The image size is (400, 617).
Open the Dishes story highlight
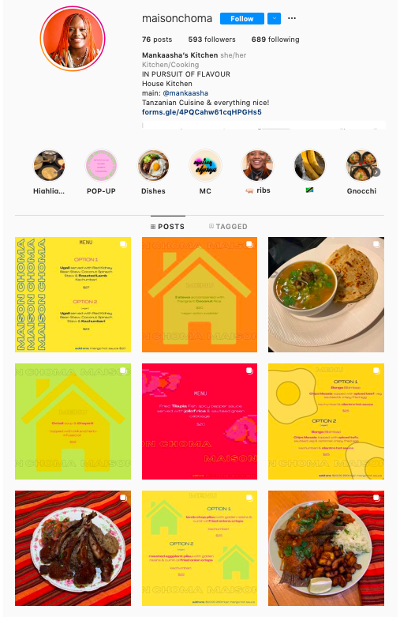(x=153, y=166)
